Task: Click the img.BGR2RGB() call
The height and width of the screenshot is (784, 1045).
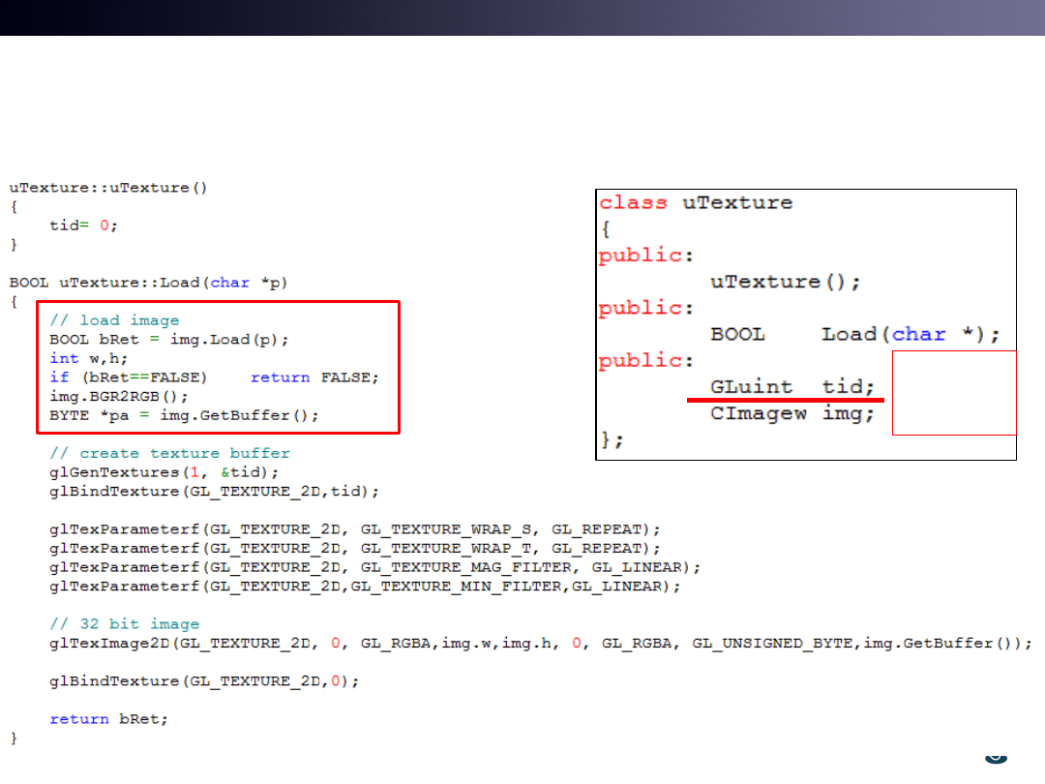Action: point(119,397)
